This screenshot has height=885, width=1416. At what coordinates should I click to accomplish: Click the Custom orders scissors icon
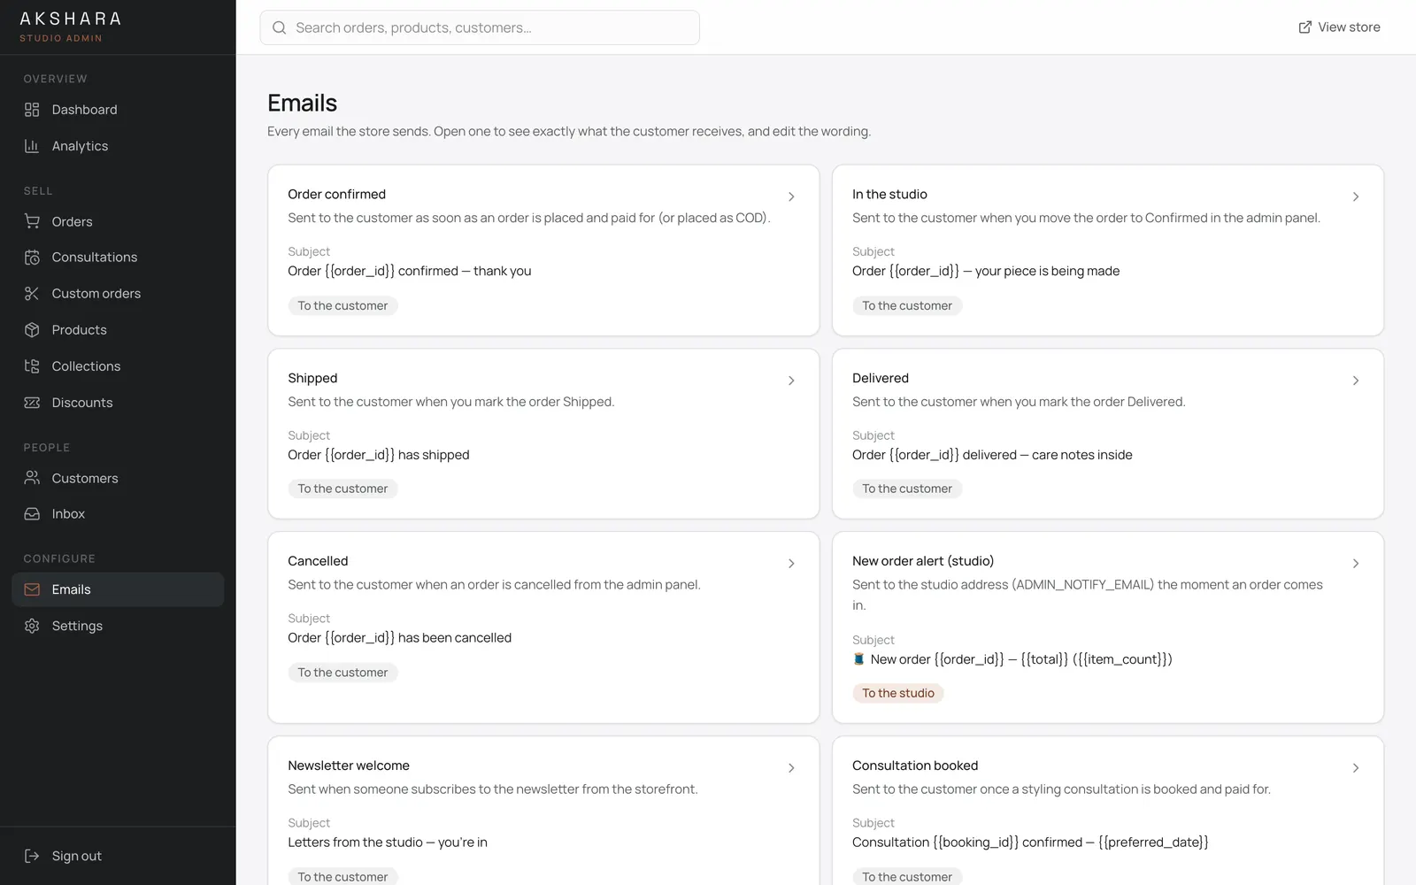pyautogui.click(x=32, y=294)
